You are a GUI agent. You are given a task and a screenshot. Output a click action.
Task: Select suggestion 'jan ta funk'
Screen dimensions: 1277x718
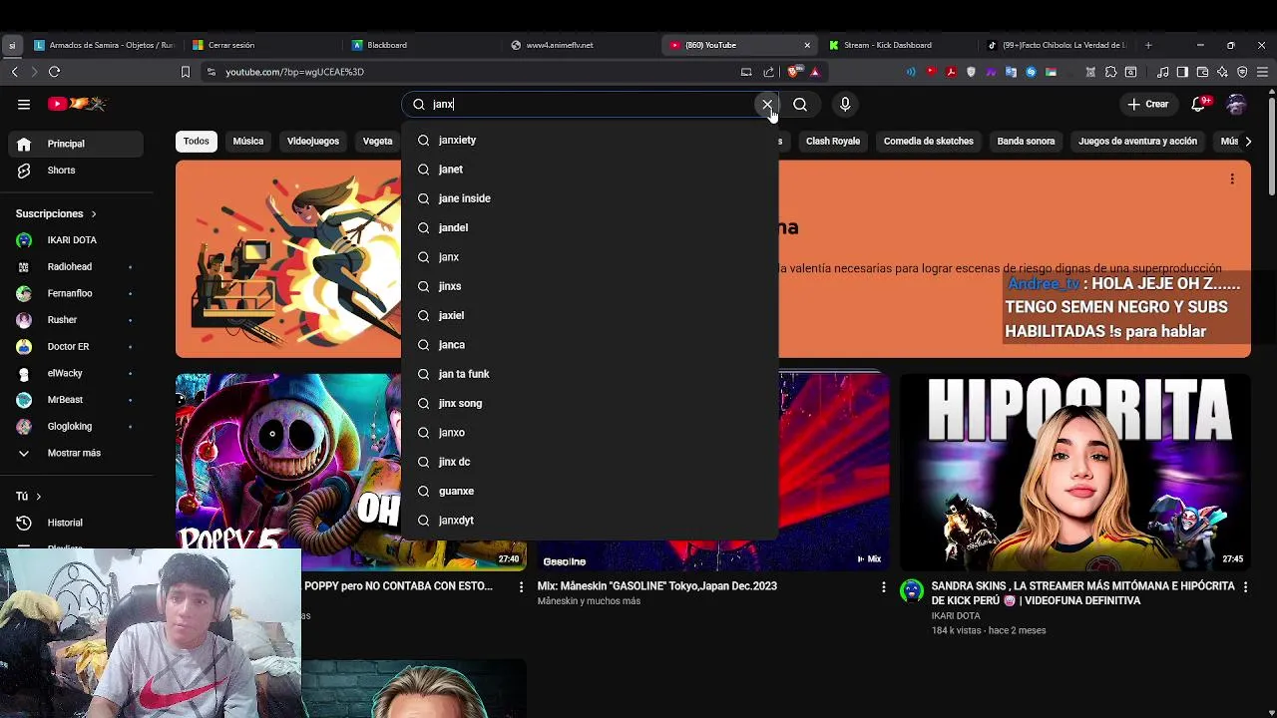[x=590, y=374]
